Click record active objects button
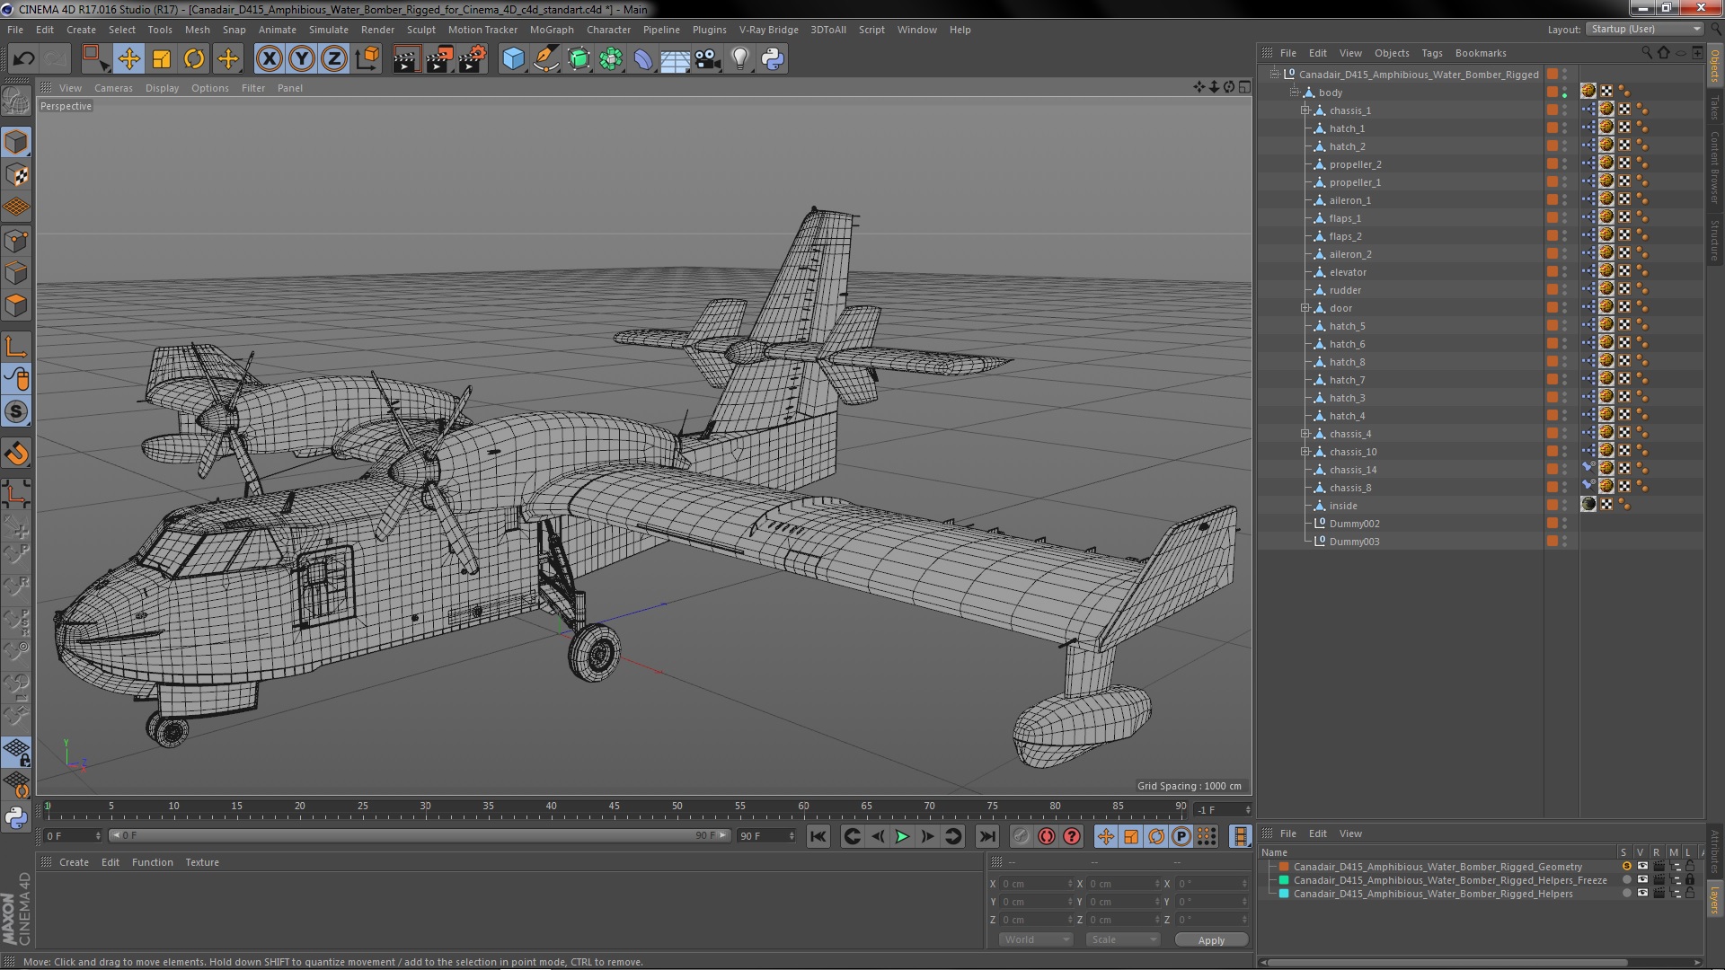The width and height of the screenshot is (1725, 970). pyautogui.click(x=1022, y=836)
